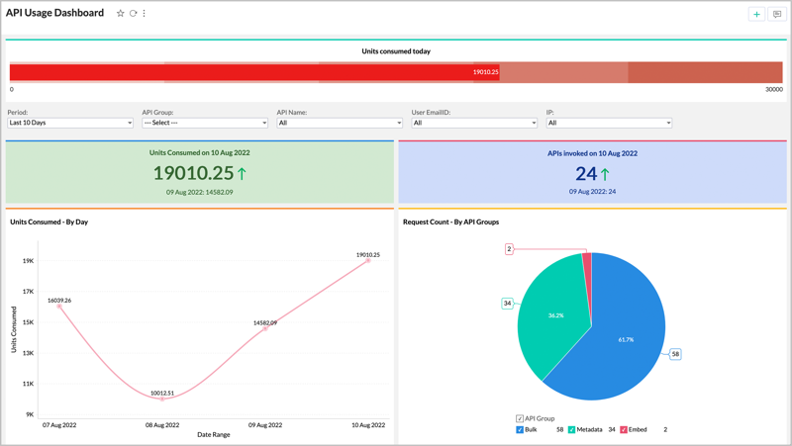792x446 pixels.
Task: Toggle the API Group legend checkbox
Action: 520,418
